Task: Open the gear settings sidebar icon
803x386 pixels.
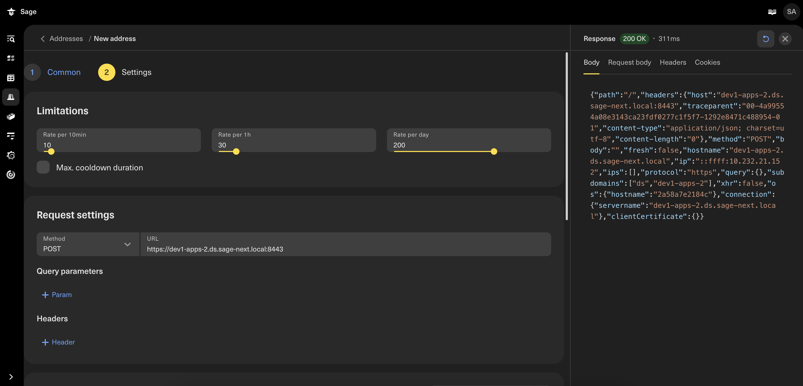Action: [x=11, y=155]
